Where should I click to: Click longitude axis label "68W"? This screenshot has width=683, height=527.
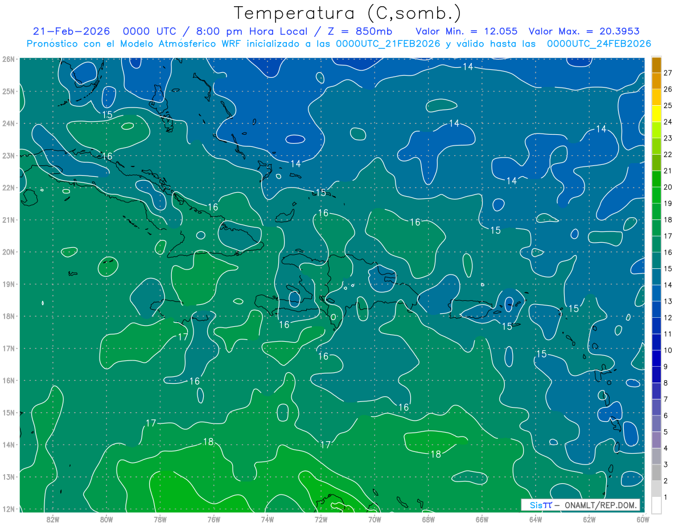click(x=428, y=519)
